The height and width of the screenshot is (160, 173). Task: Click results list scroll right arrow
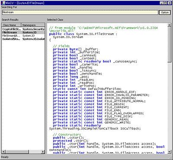point(43,152)
